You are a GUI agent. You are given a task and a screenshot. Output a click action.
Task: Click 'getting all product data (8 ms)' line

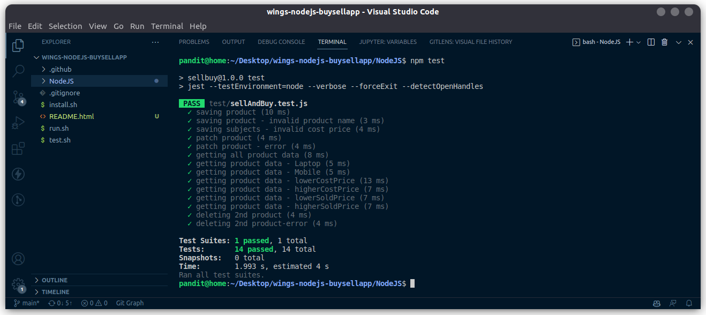pos(262,155)
